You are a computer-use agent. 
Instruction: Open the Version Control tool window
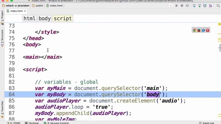(x=56, y=123)
